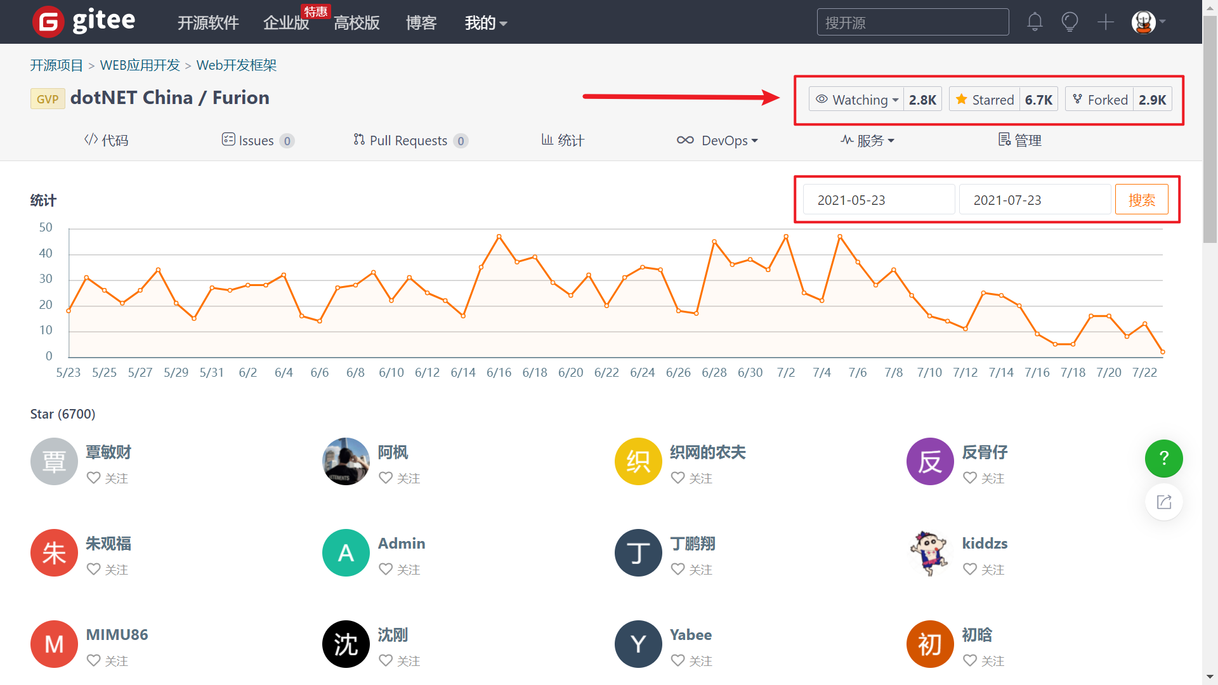Click the green help question button

click(x=1163, y=458)
